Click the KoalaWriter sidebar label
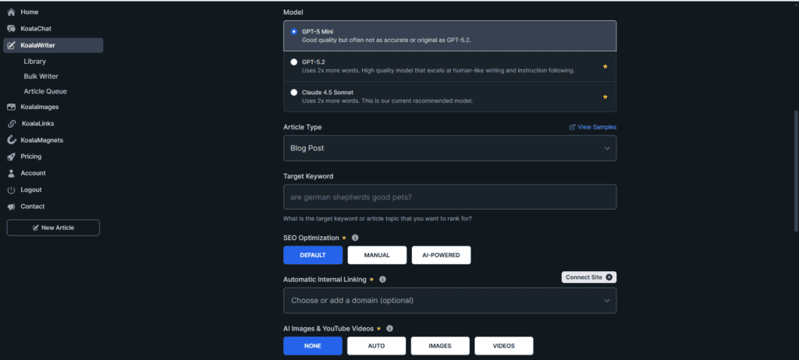This screenshot has height=360, width=799. click(37, 45)
